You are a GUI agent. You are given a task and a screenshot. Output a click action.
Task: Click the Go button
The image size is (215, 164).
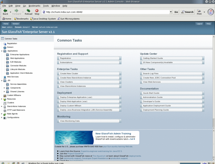pos(176,12)
